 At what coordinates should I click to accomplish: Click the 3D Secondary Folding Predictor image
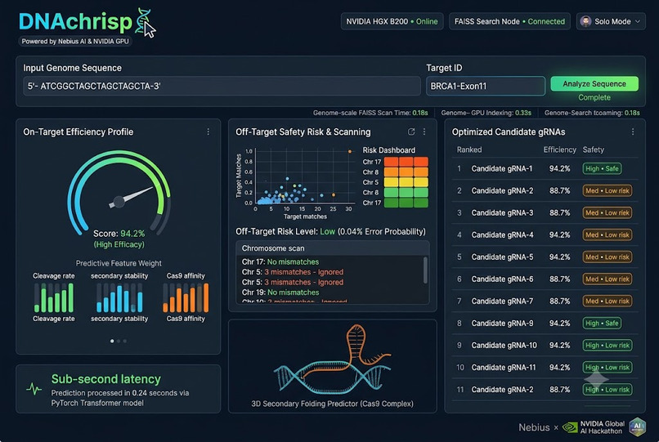click(x=332, y=359)
